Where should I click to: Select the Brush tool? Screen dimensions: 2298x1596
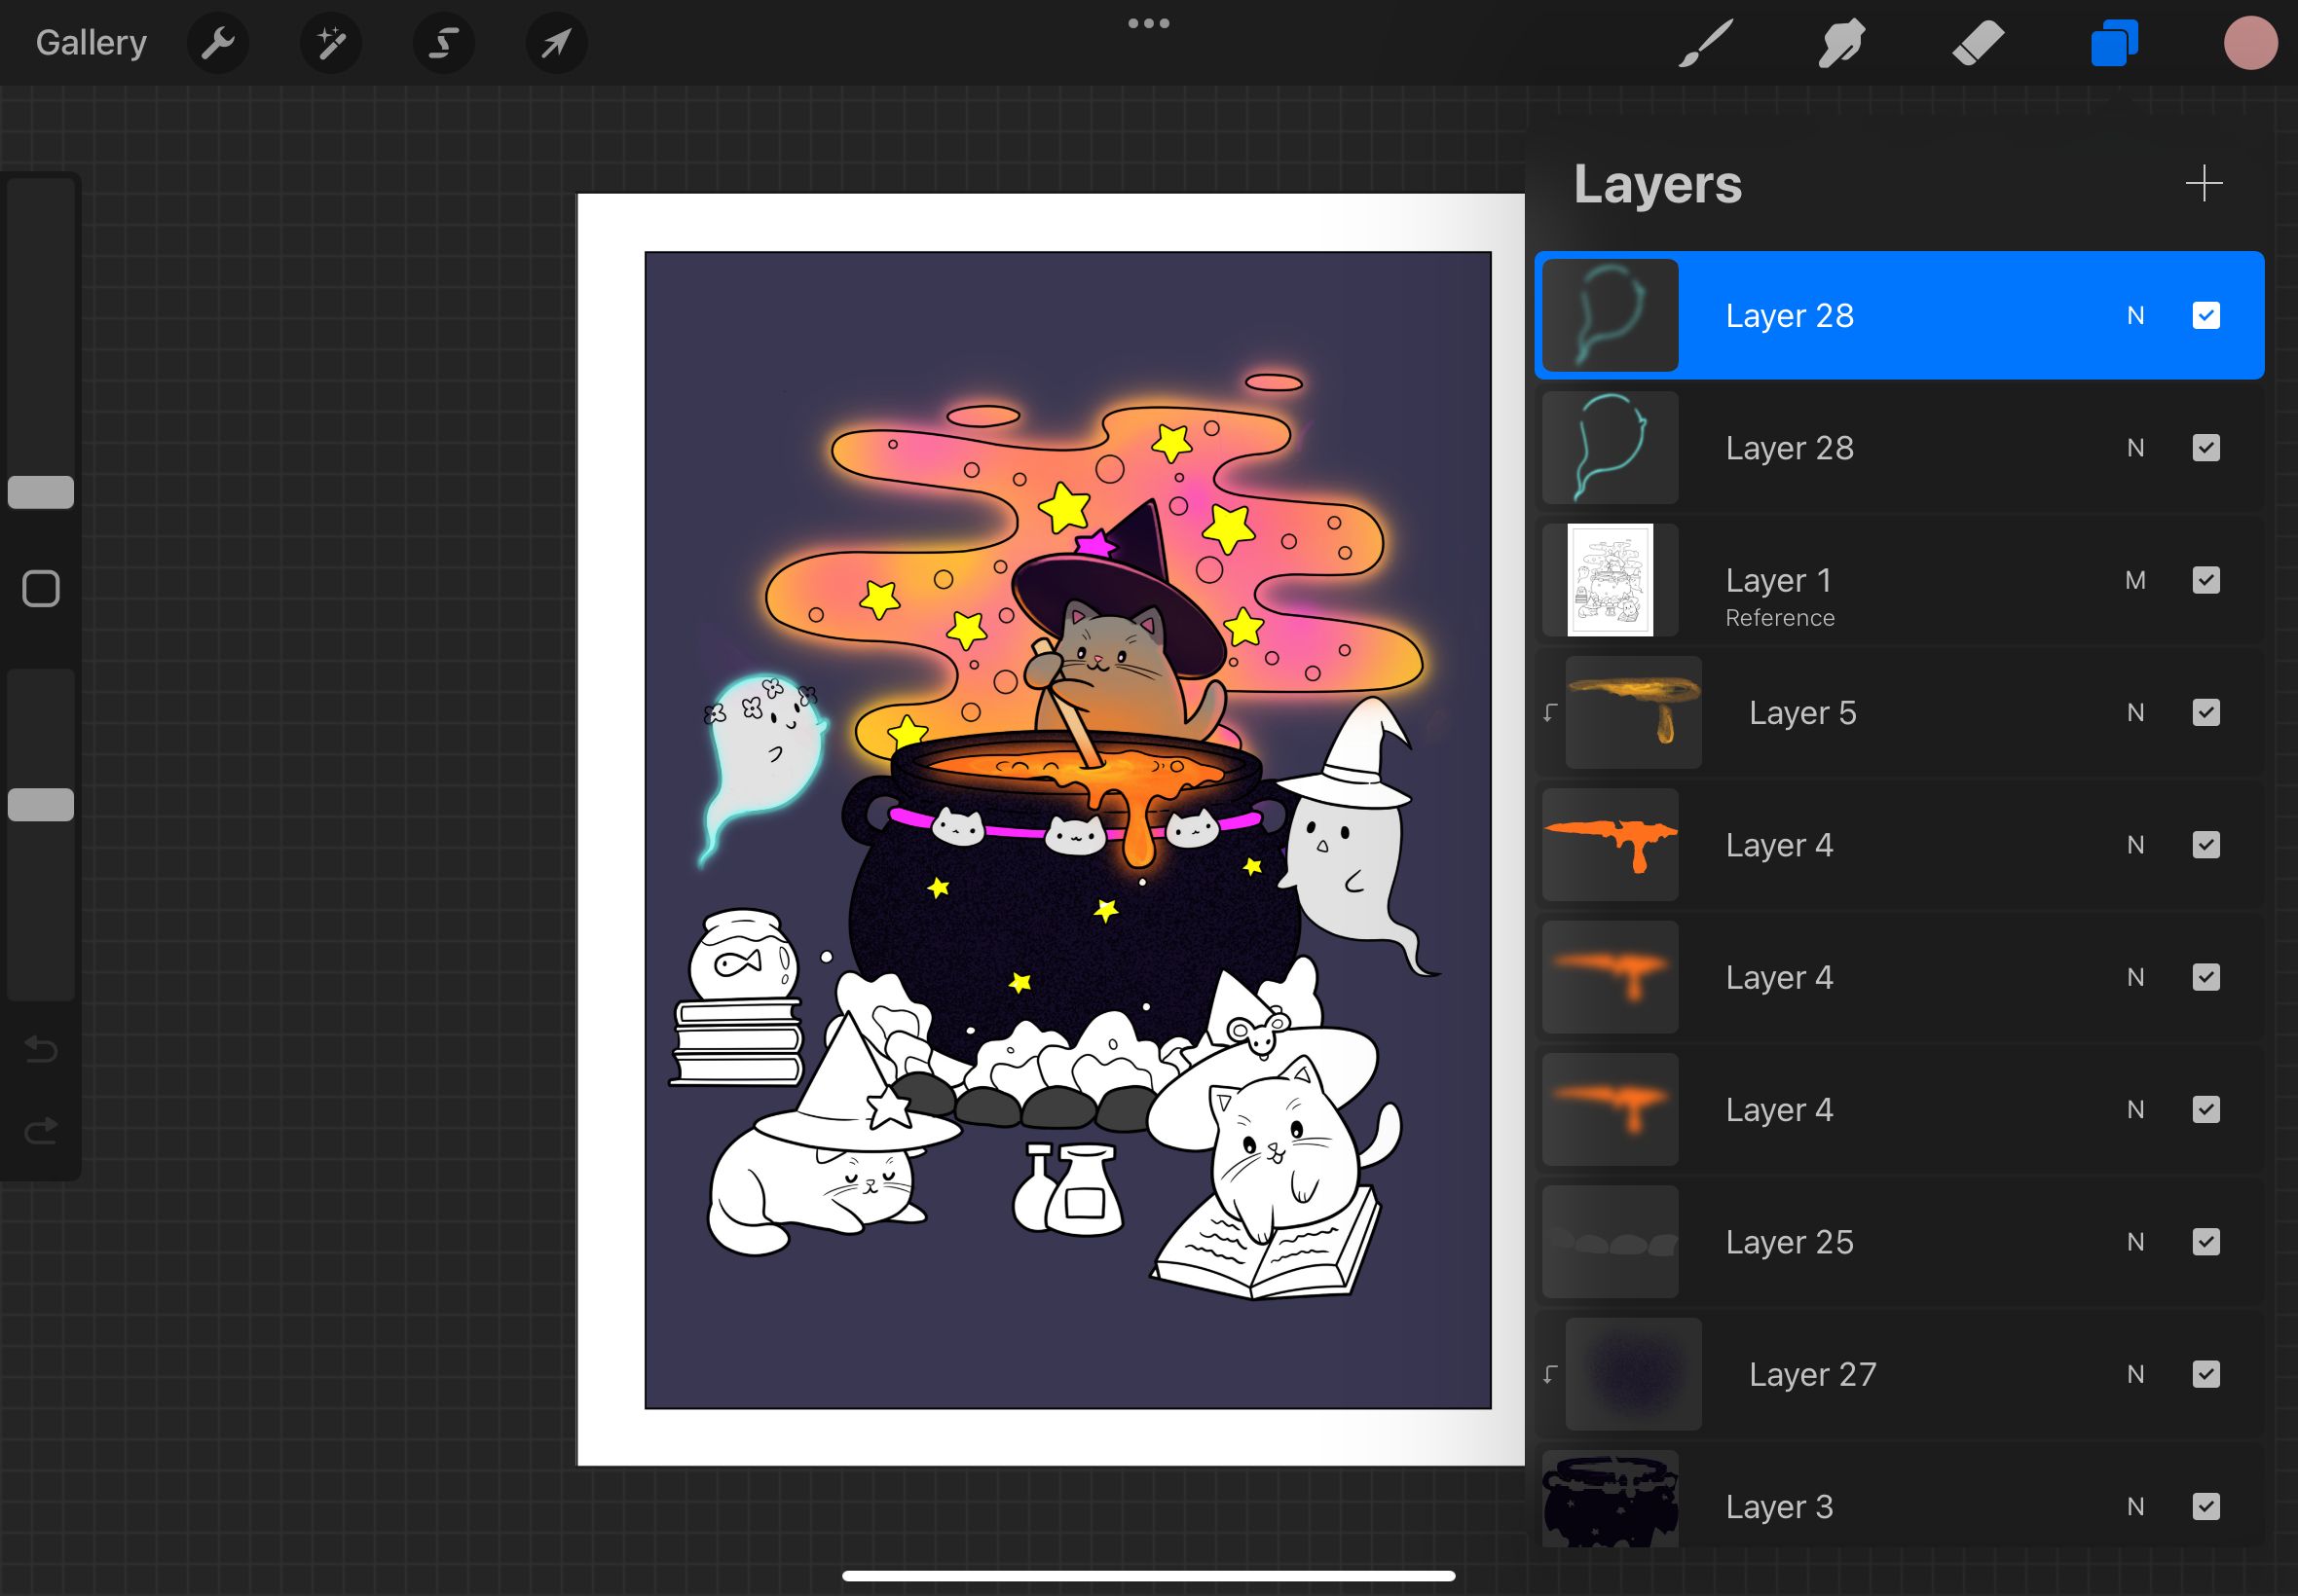click(1705, 43)
